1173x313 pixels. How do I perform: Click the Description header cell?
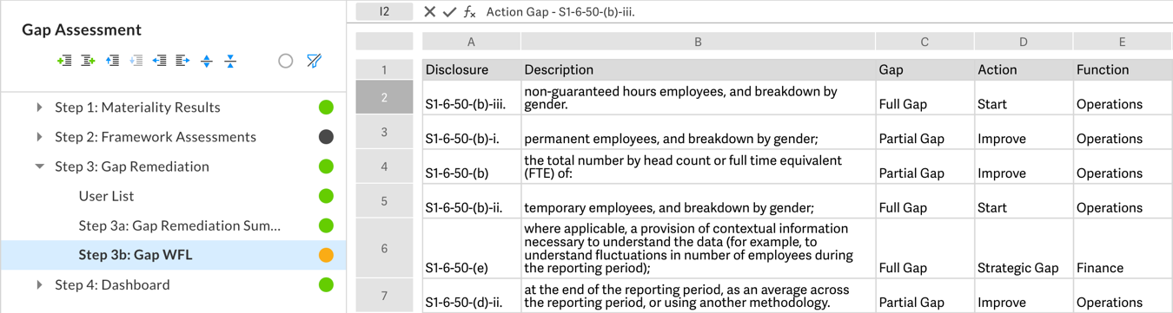click(x=698, y=69)
